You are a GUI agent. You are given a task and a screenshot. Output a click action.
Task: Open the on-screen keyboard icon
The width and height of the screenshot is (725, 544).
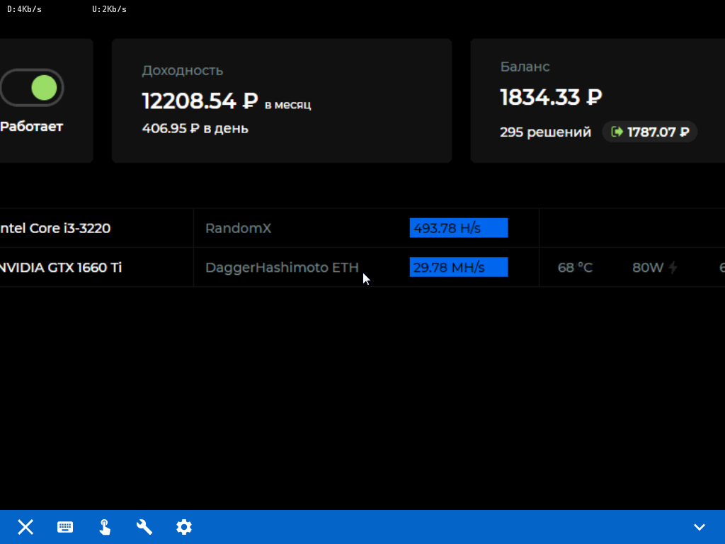click(65, 527)
